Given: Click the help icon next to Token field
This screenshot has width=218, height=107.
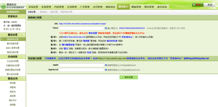Looking at the screenshot, I should [x=106, y=28].
